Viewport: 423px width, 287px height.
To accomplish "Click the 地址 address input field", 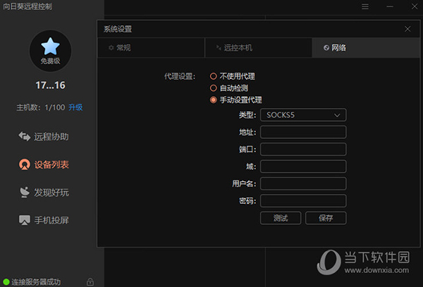I will point(303,132).
